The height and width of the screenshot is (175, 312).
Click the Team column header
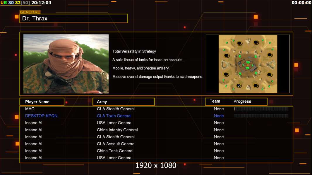click(215, 101)
